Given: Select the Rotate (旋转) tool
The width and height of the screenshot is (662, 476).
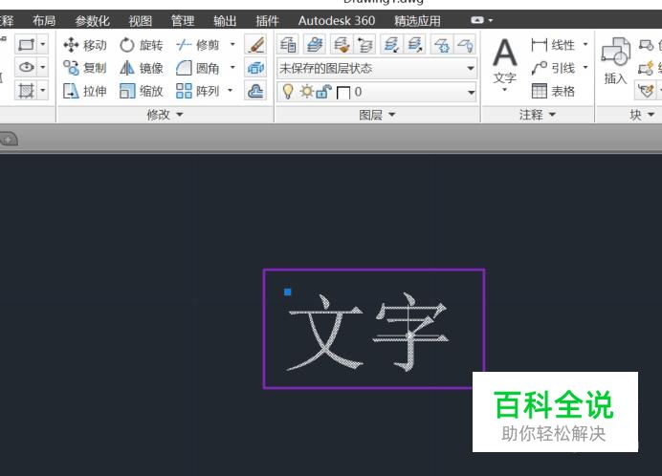Looking at the screenshot, I should pyautogui.click(x=141, y=45).
